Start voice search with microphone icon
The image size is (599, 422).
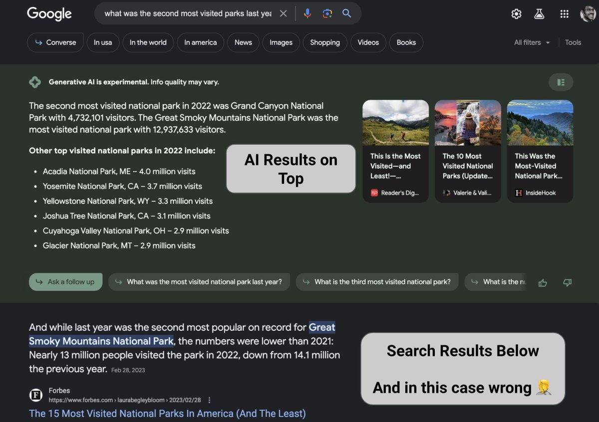[307, 13]
